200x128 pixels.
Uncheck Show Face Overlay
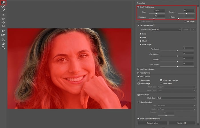[x=161, y=80]
